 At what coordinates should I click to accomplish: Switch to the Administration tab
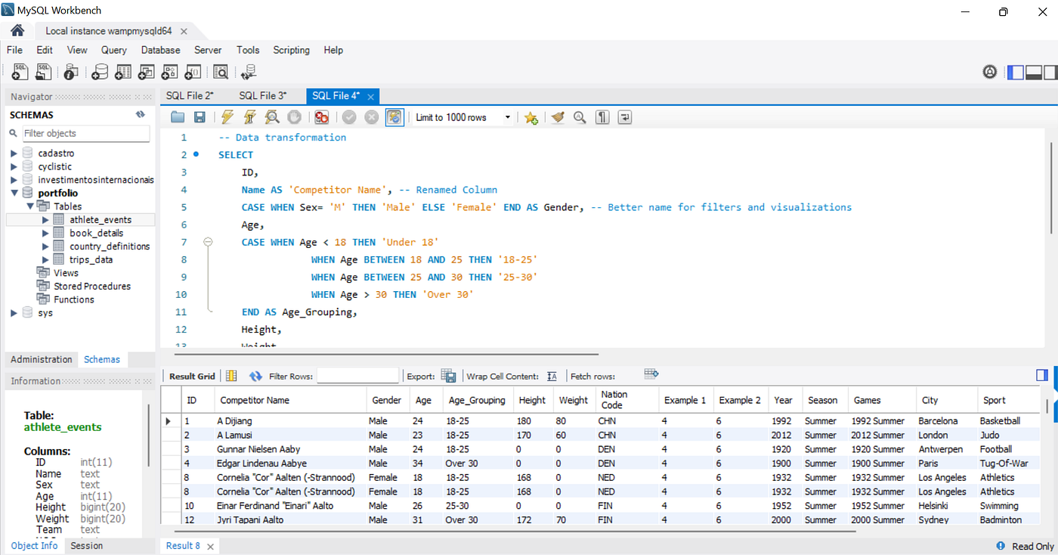(x=41, y=359)
